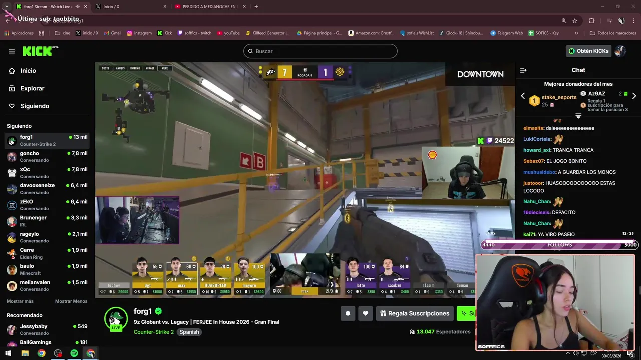Open BaliGamings recommended channel
Screen dimensions: 641x360
(47, 343)
